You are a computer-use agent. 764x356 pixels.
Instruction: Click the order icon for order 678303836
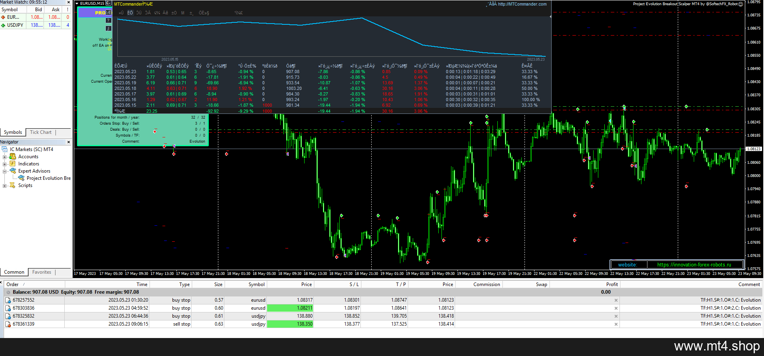(x=8, y=308)
